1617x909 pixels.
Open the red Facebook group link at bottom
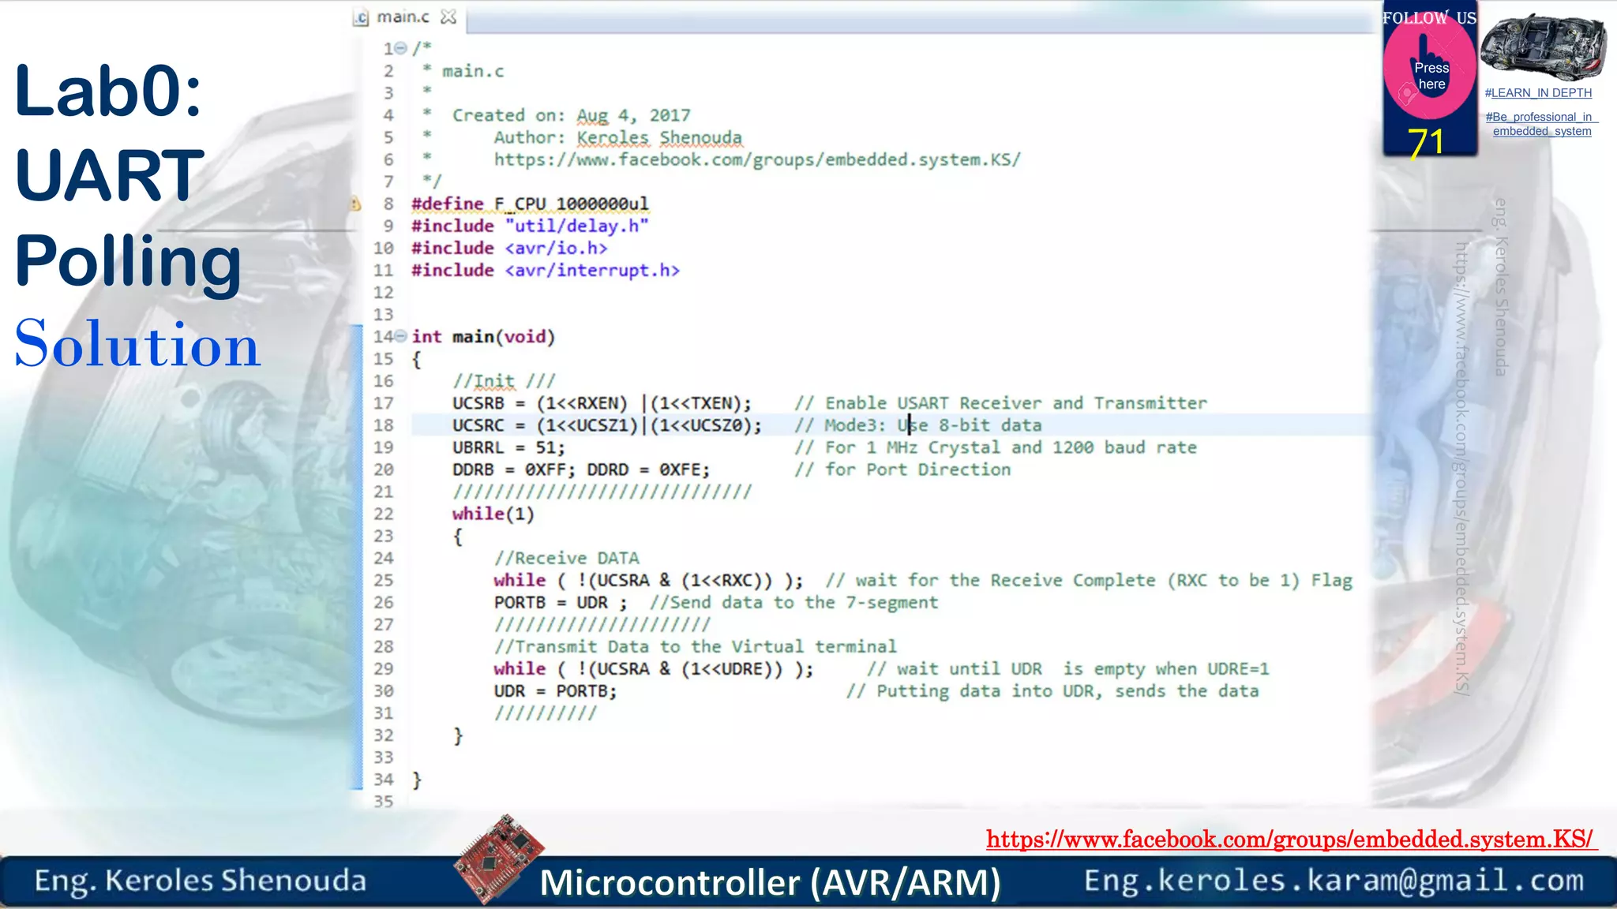click(x=1290, y=839)
